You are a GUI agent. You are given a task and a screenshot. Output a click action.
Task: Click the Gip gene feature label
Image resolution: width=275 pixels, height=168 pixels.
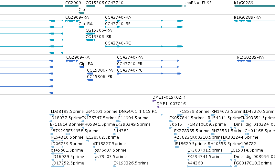(x=82, y=10)
